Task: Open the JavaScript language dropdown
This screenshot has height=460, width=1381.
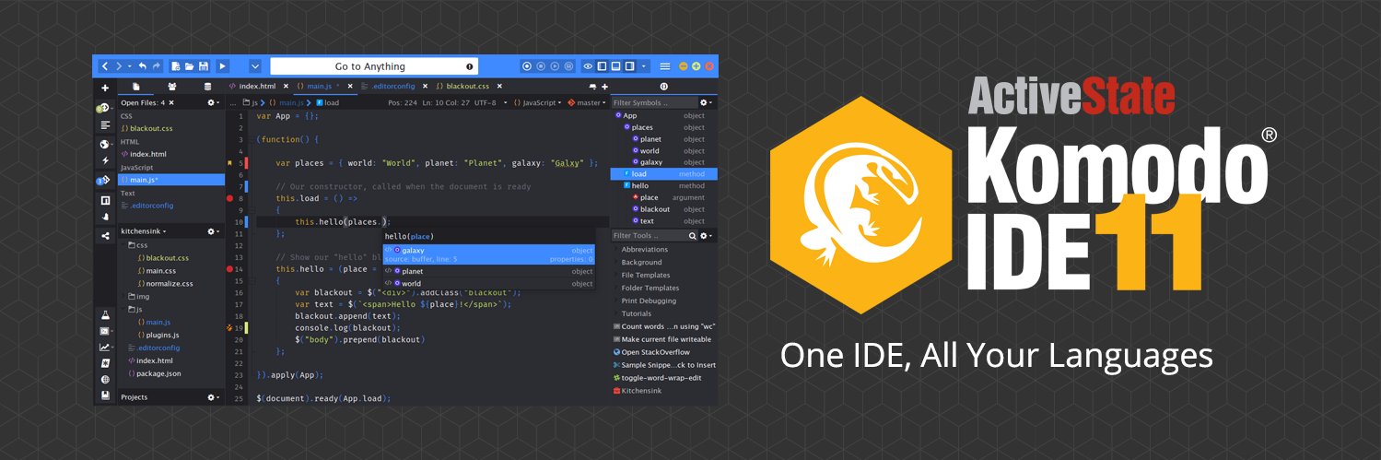Action: (x=537, y=102)
